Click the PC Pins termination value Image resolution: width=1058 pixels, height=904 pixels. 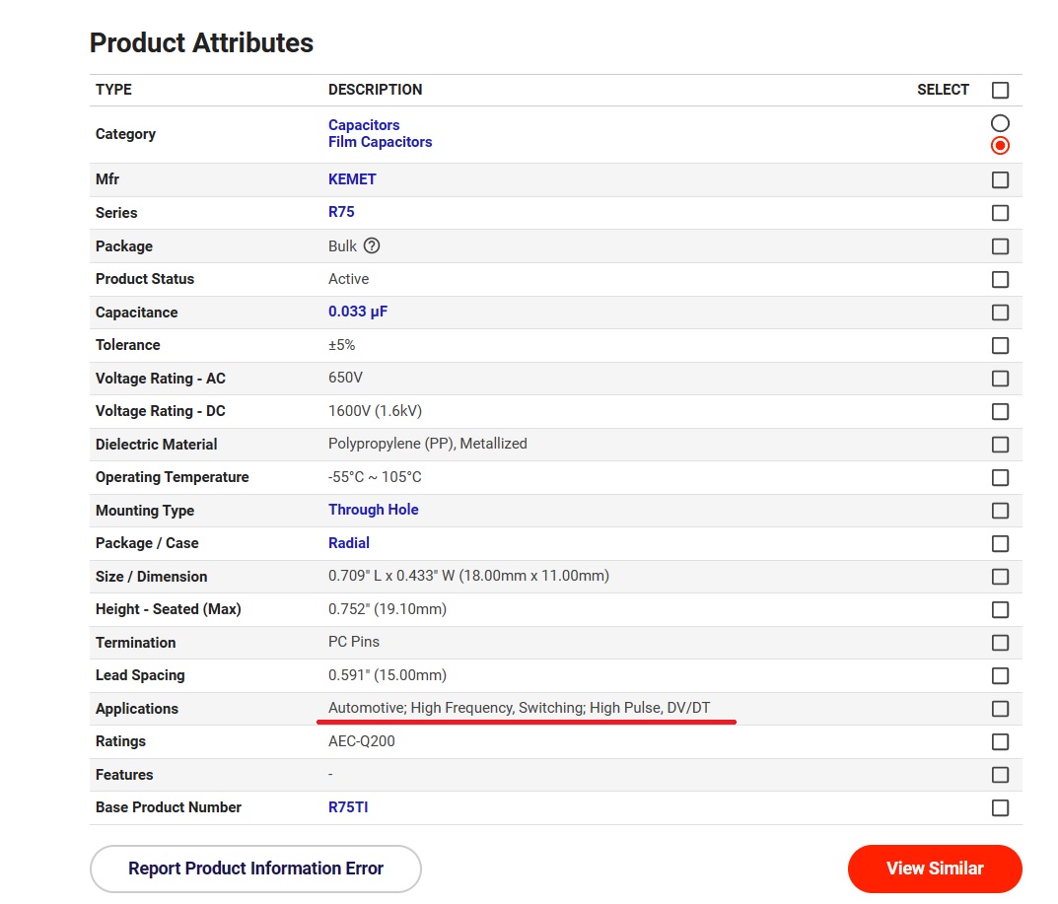point(354,642)
